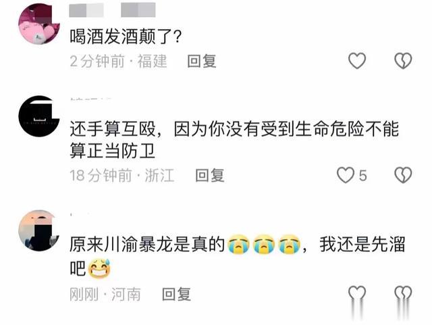Open the third commenter's avatar profile

(39, 230)
